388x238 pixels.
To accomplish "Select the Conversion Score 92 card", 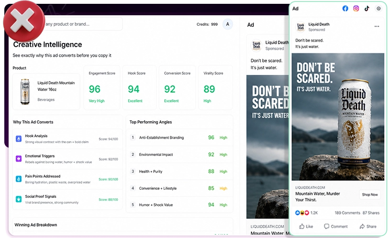I will click(x=177, y=87).
